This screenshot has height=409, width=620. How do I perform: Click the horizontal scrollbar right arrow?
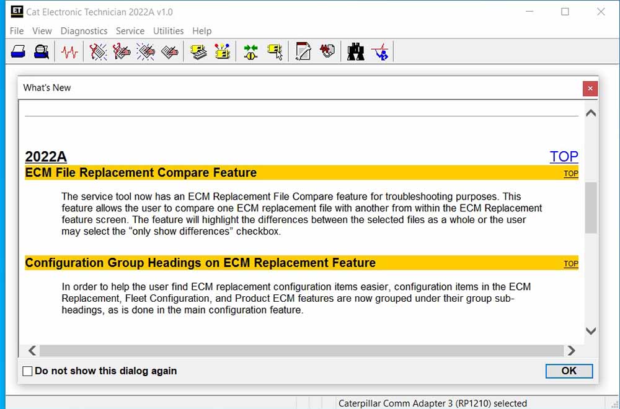click(x=572, y=351)
